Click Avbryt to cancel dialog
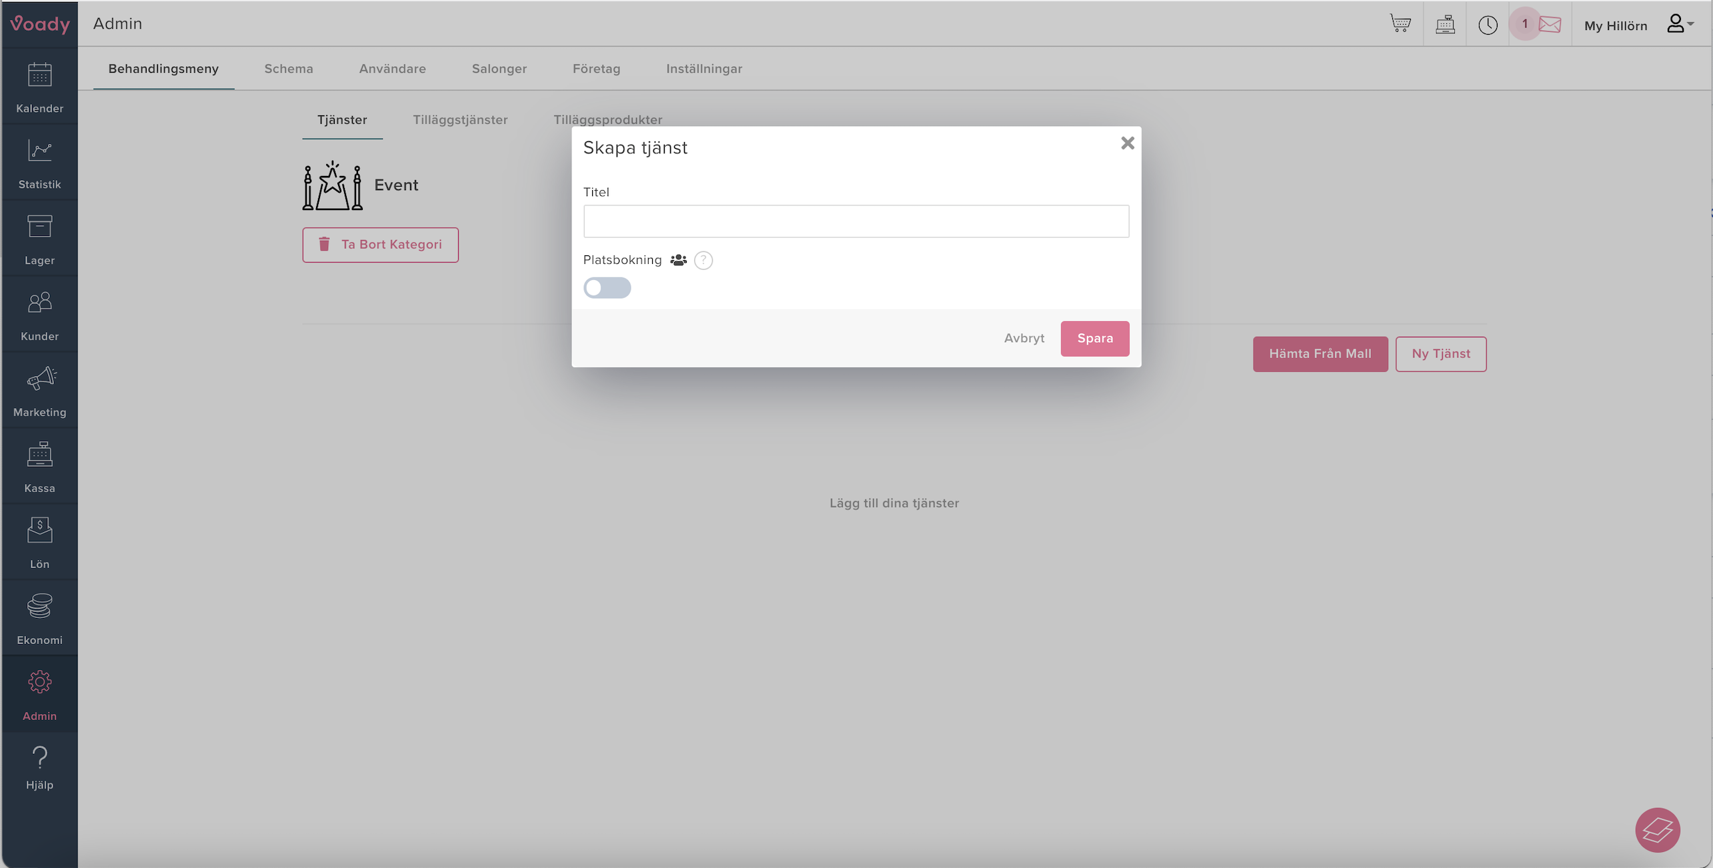 [1024, 338]
